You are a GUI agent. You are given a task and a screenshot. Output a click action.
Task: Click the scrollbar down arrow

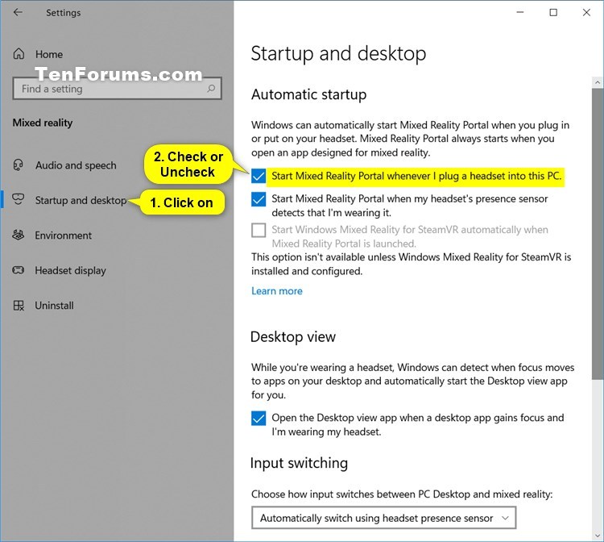598,536
